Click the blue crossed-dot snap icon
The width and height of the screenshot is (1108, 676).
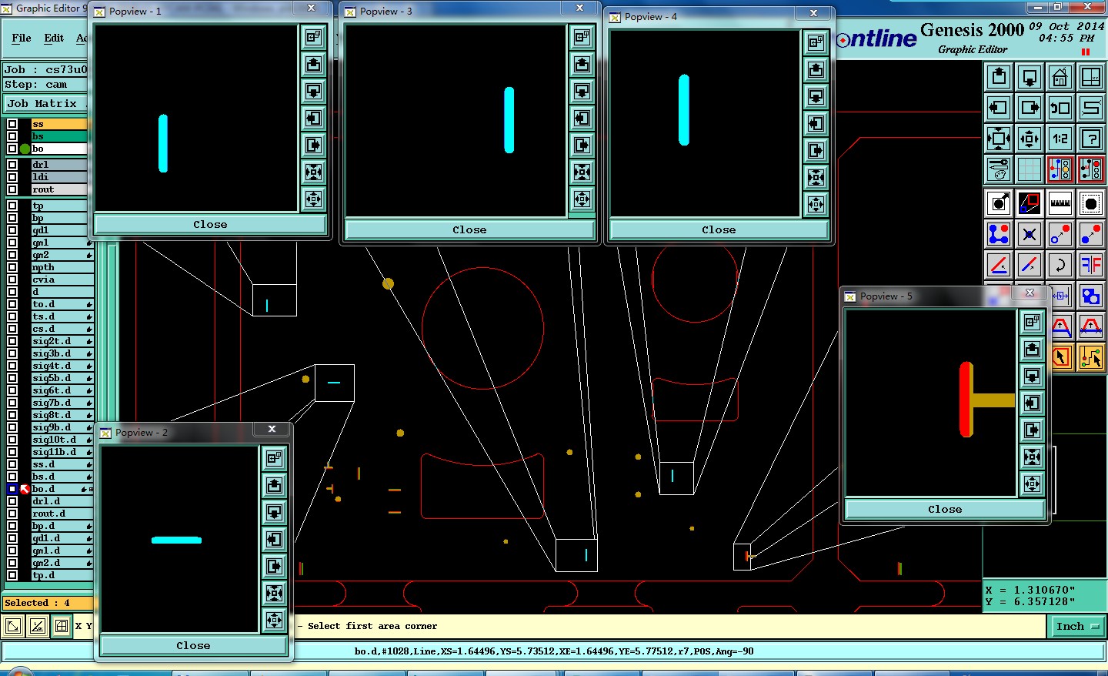[x=1030, y=234]
